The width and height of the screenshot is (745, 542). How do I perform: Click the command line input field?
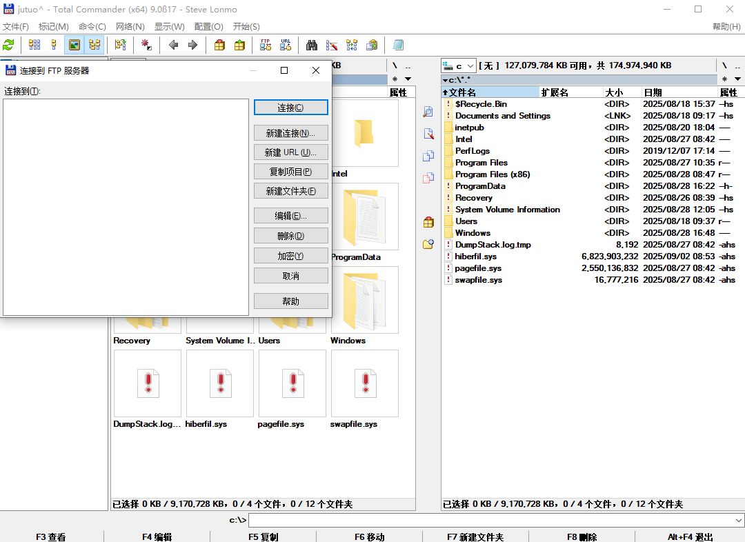pyautogui.click(x=490, y=520)
